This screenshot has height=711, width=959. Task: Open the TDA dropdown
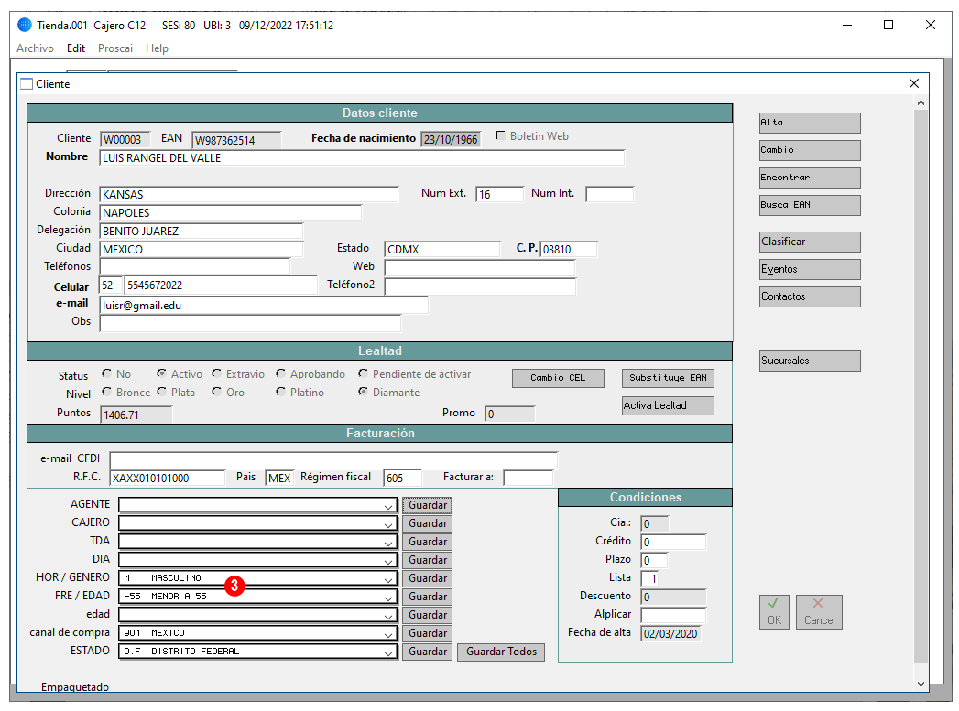388,543
